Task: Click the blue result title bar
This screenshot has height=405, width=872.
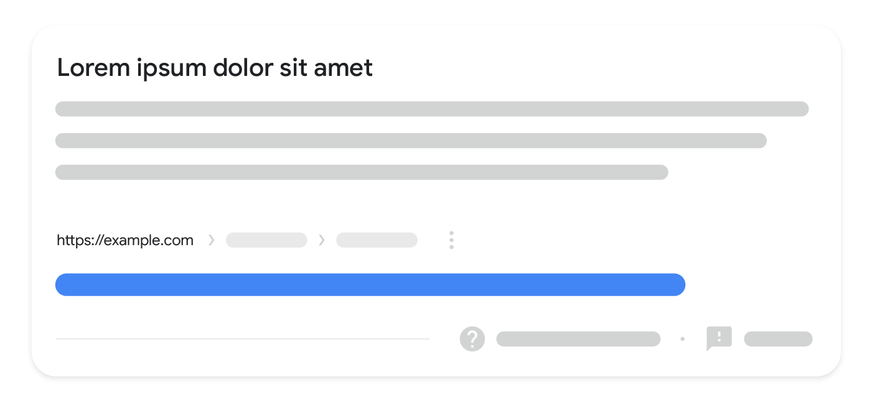Action: [x=370, y=284]
